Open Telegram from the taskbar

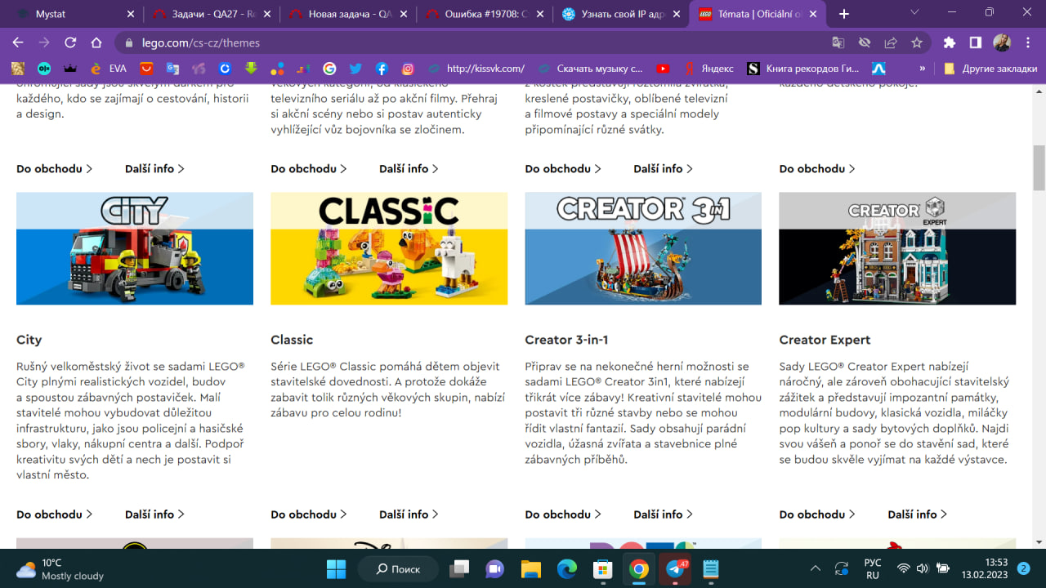pyautogui.click(x=675, y=568)
